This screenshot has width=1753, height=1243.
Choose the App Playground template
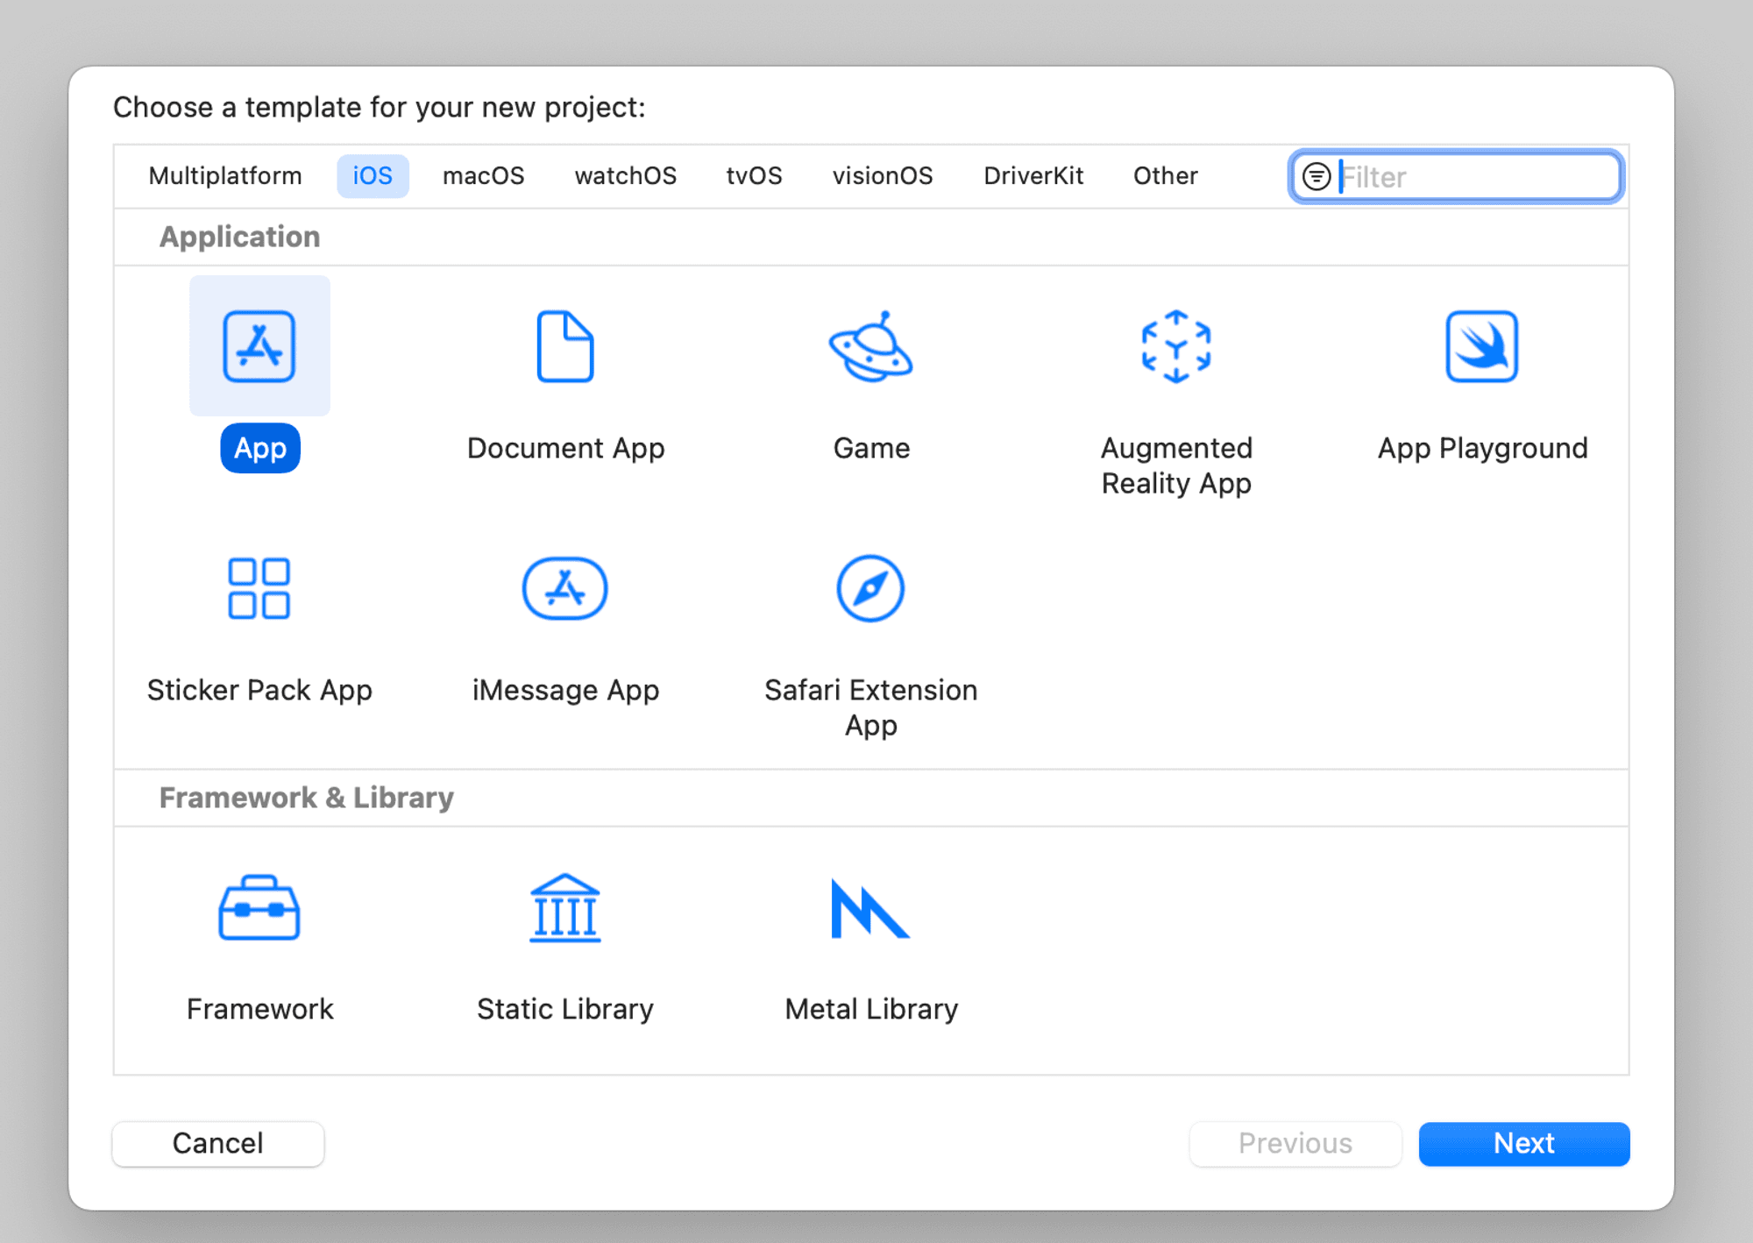tap(1481, 347)
